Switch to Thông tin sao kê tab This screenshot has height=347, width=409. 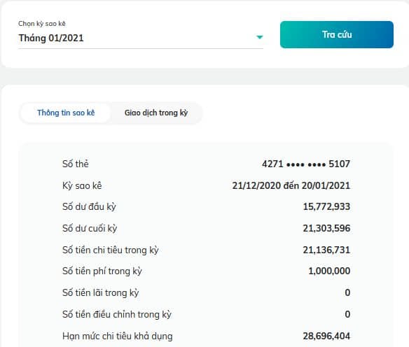click(x=66, y=113)
